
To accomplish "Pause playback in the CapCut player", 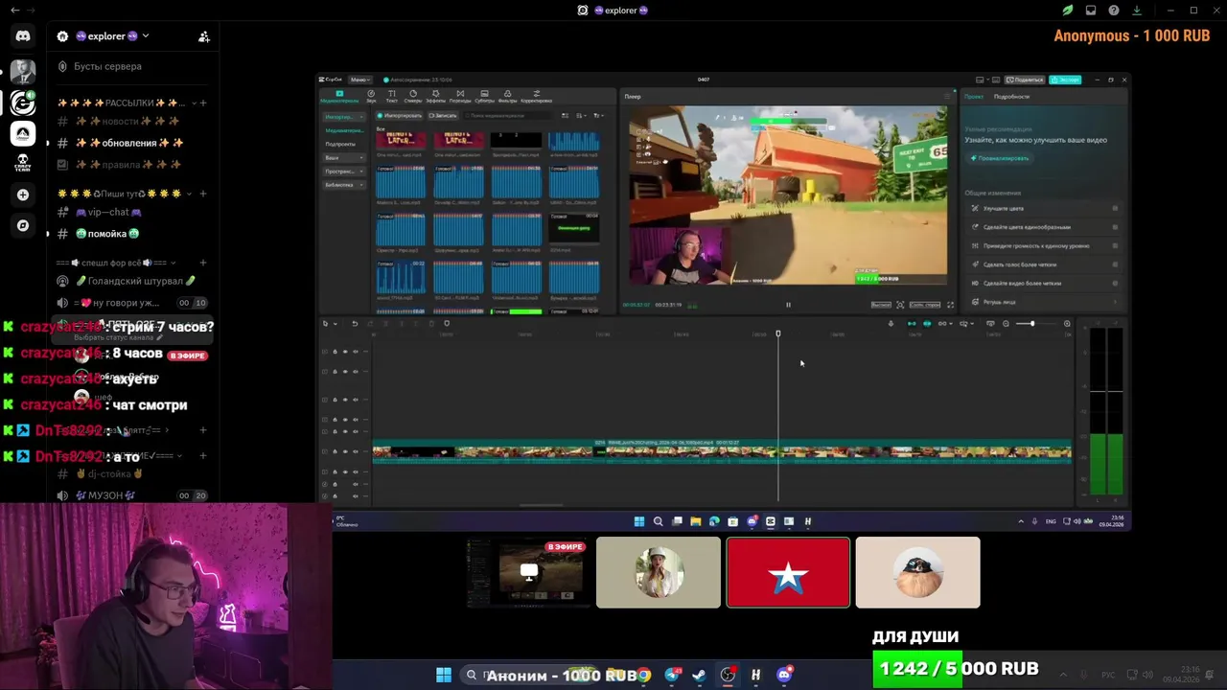I will point(788,305).
